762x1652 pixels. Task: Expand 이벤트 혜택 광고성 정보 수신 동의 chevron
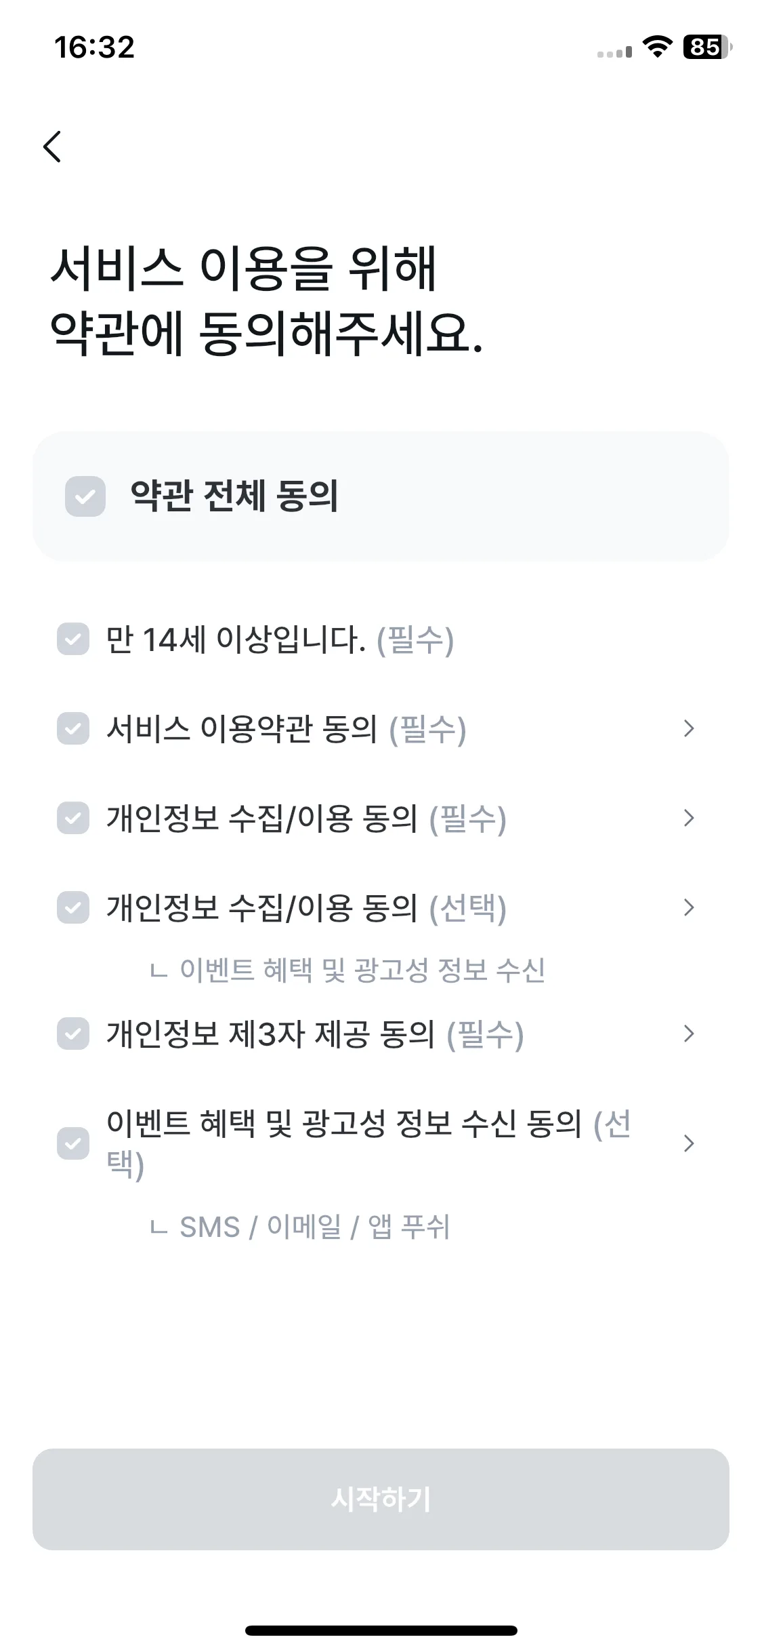tap(689, 1143)
